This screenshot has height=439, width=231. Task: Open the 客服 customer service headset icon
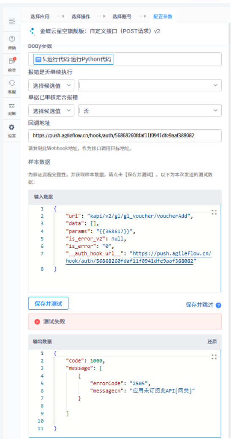(x=12, y=86)
